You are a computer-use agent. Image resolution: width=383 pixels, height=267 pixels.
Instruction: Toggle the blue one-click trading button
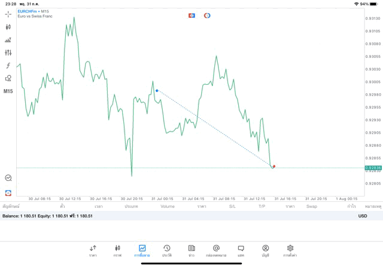pyautogui.click(x=191, y=15)
